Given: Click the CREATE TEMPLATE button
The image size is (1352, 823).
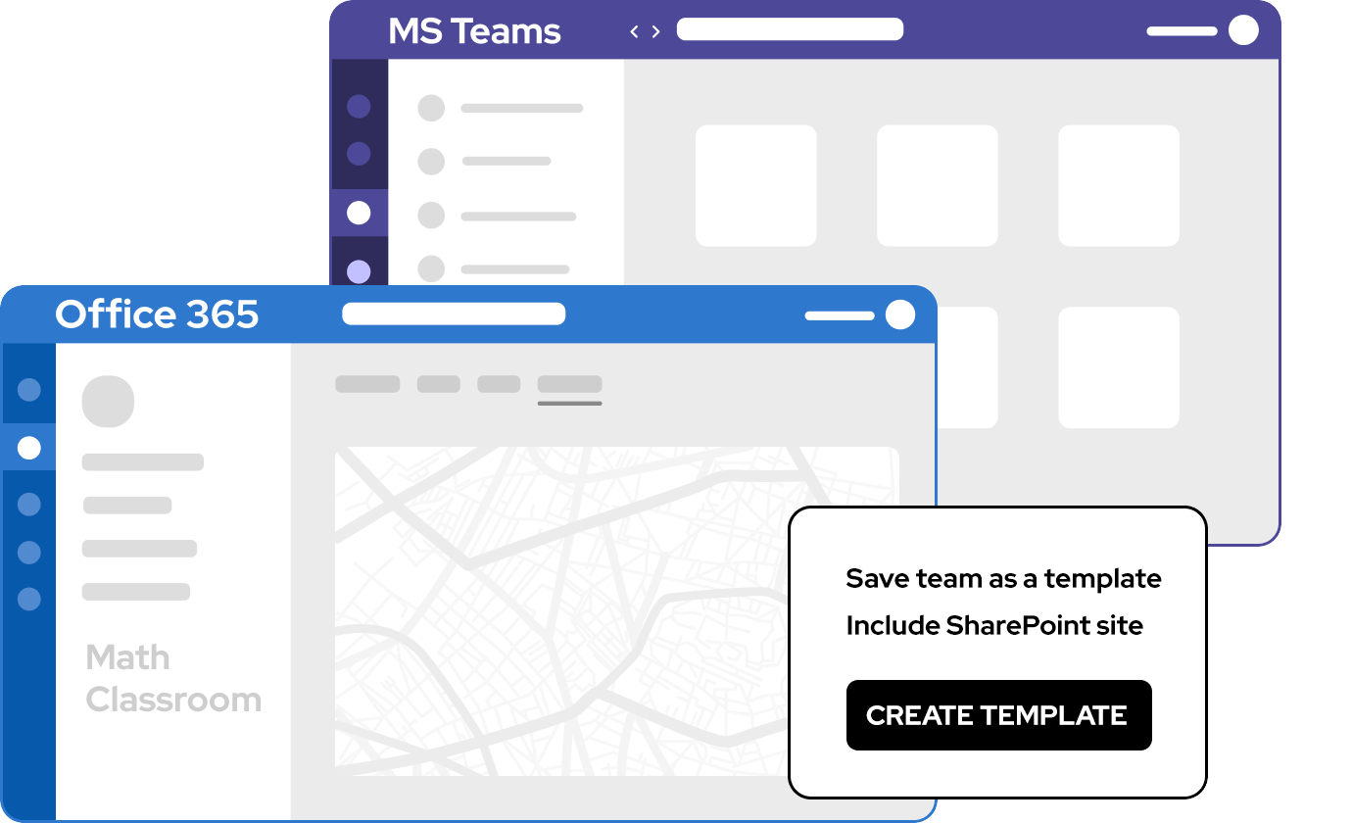Looking at the screenshot, I should click(998, 715).
